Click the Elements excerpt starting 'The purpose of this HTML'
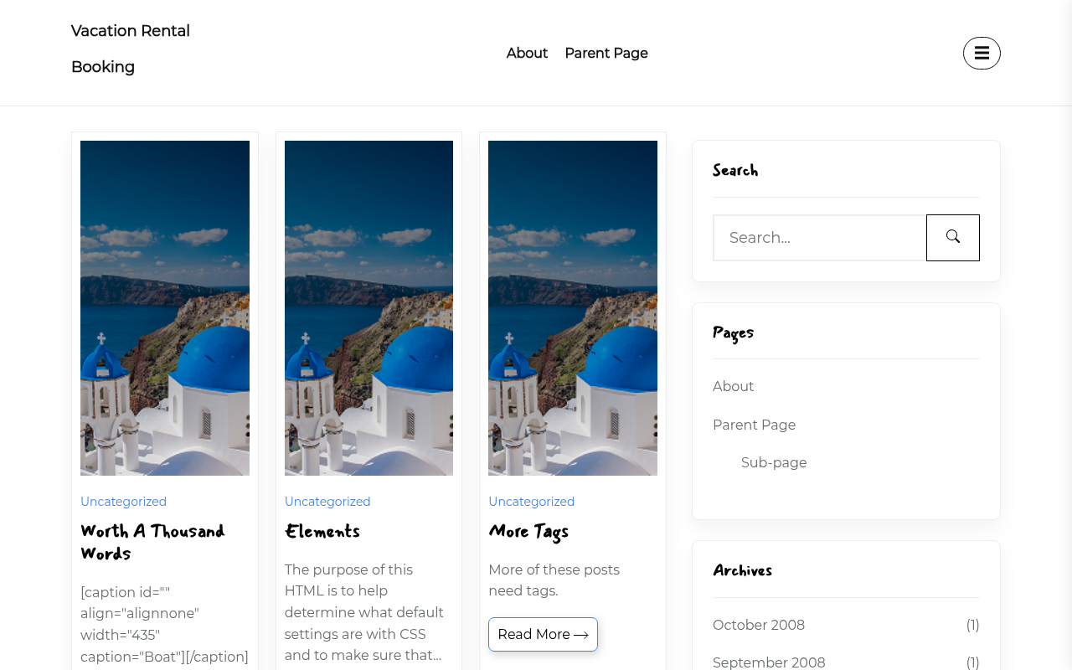This screenshot has height=670, width=1072. click(x=364, y=612)
